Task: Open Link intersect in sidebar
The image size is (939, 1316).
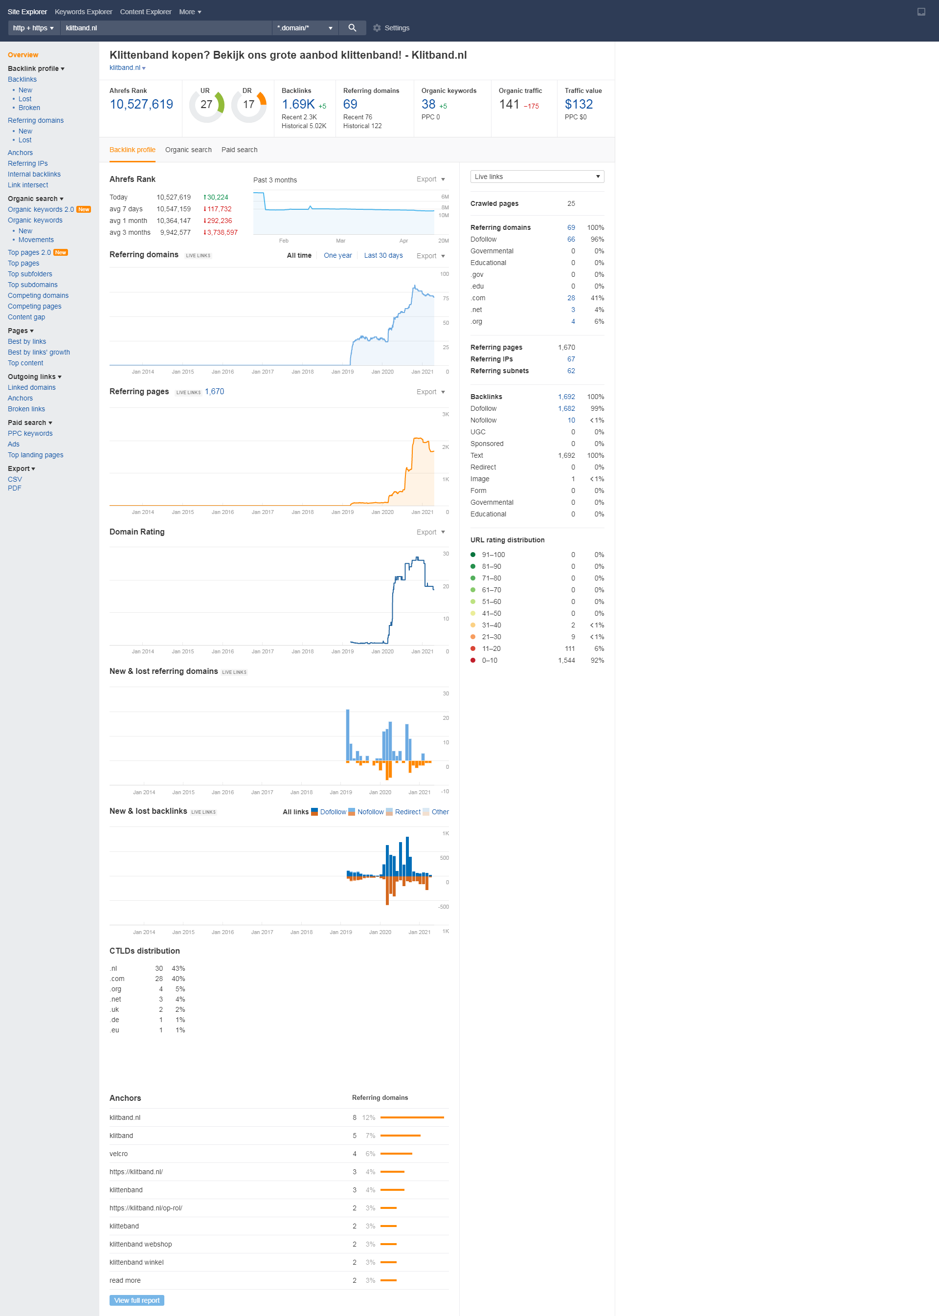Action: [x=28, y=185]
